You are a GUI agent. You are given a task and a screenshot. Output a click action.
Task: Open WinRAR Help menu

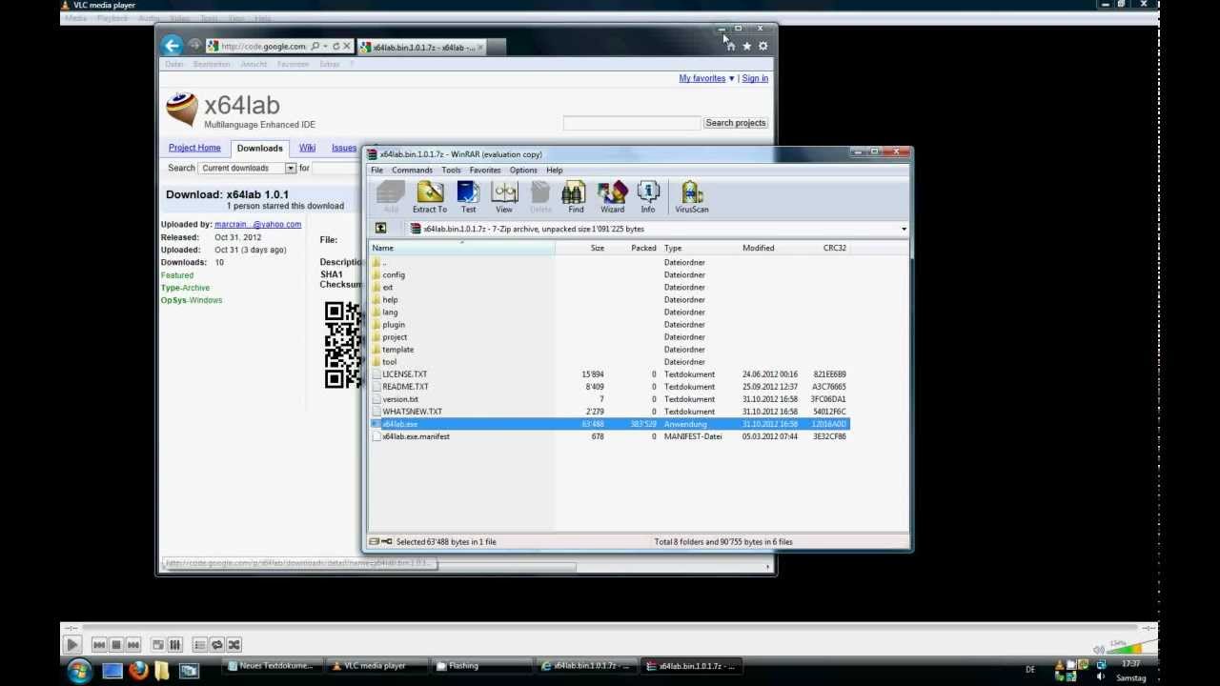pyautogui.click(x=555, y=170)
